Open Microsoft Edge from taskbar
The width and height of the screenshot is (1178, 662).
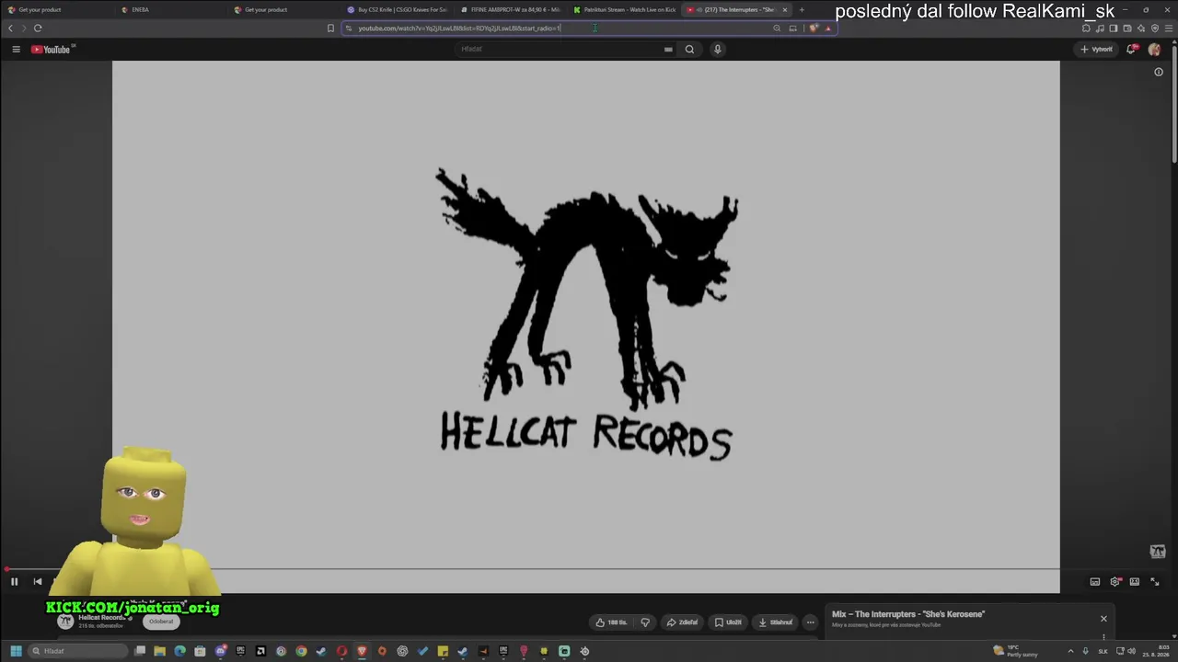(x=179, y=651)
